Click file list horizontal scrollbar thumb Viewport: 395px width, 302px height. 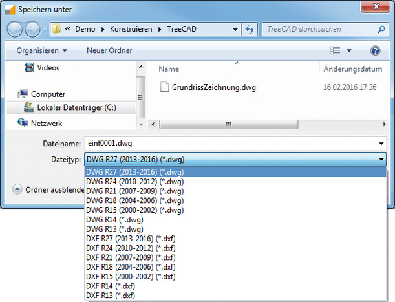(x=229, y=124)
